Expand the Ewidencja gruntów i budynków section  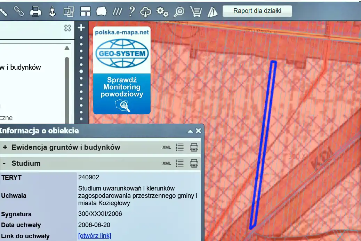(x=5, y=147)
